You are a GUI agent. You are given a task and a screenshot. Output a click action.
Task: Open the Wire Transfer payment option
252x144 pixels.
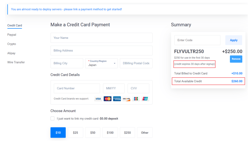(16, 62)
